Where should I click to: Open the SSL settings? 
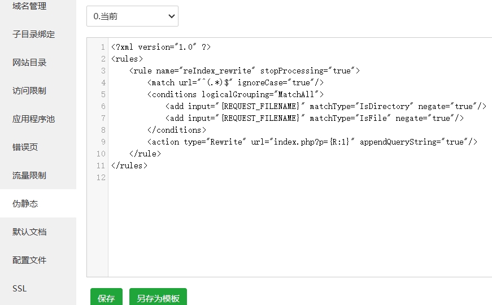click(20, 289)
